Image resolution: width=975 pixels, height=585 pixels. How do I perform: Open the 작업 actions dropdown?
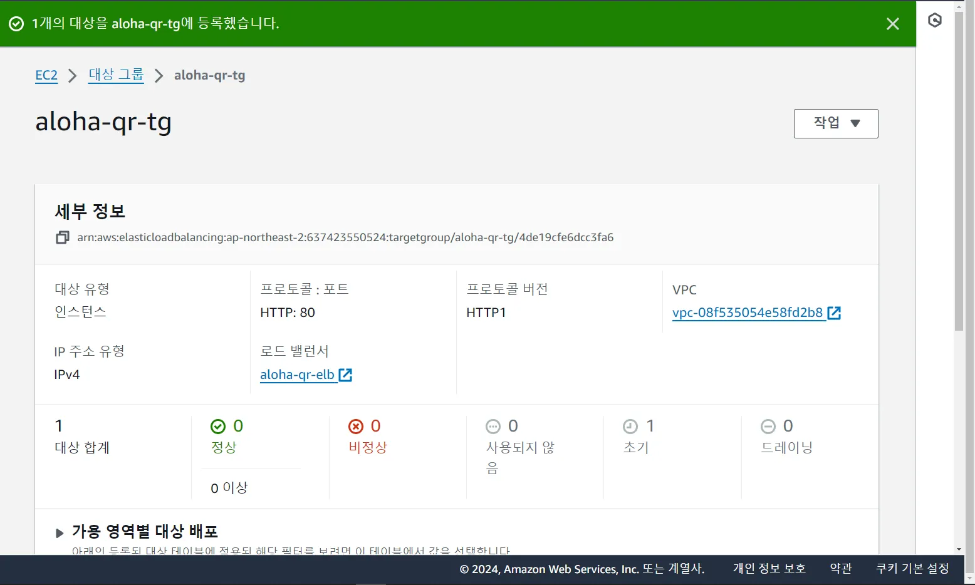tap(836, 123)
